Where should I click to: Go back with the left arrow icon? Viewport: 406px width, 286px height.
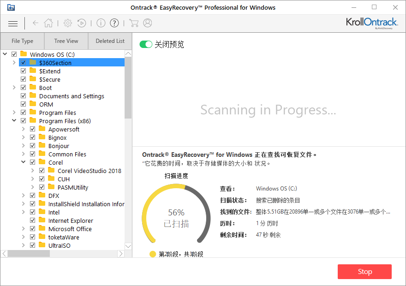tap(36, 23)
